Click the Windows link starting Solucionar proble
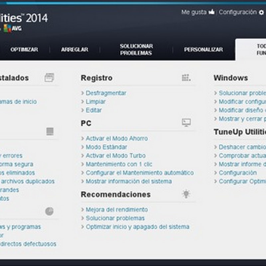The image size is (266, 266). coord(242,93)
